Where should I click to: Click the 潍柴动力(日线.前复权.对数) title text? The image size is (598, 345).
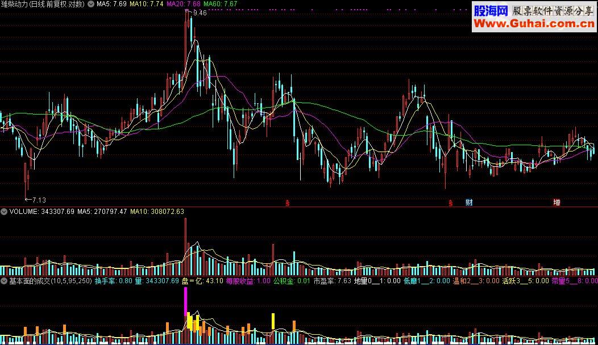click(42, 4)
